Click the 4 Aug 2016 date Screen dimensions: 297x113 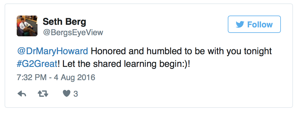[74, 78]
